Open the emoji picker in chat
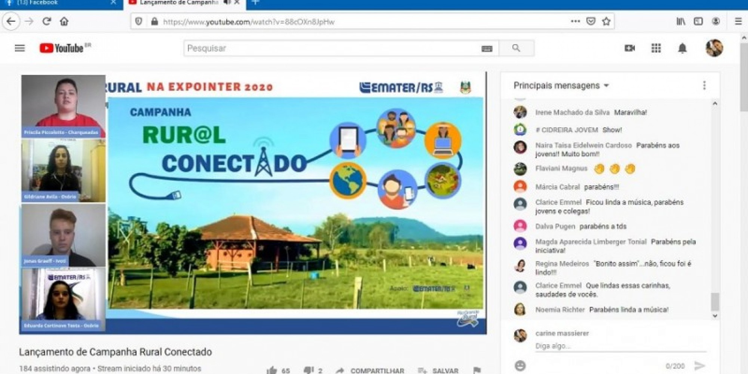 (520, 365)
